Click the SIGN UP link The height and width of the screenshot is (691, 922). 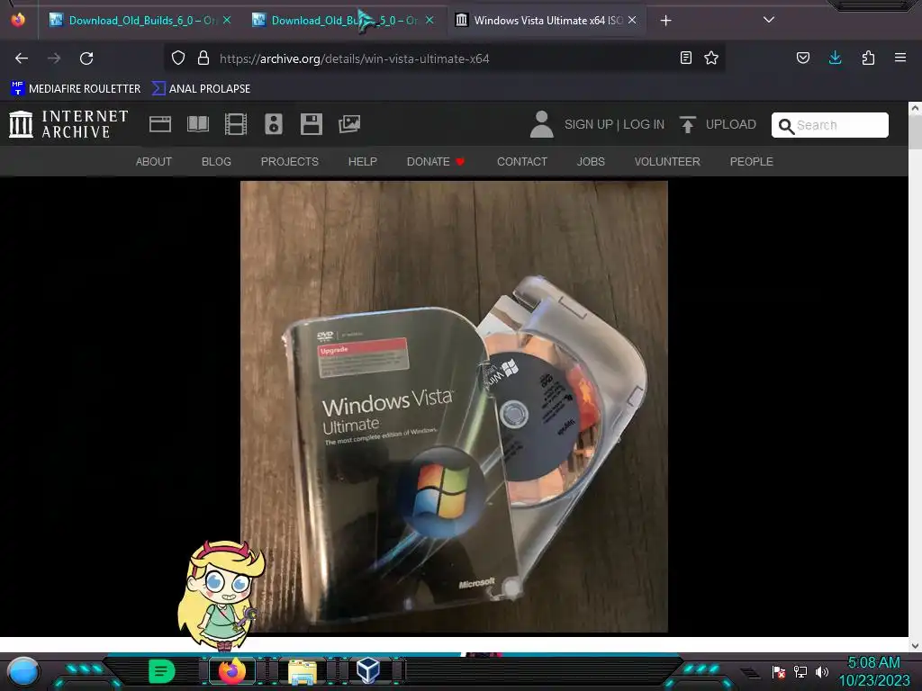point(588,124)
